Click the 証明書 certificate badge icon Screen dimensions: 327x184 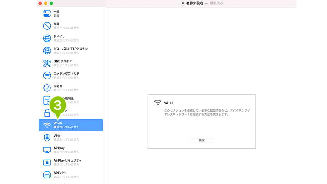(x=47, y=88)
